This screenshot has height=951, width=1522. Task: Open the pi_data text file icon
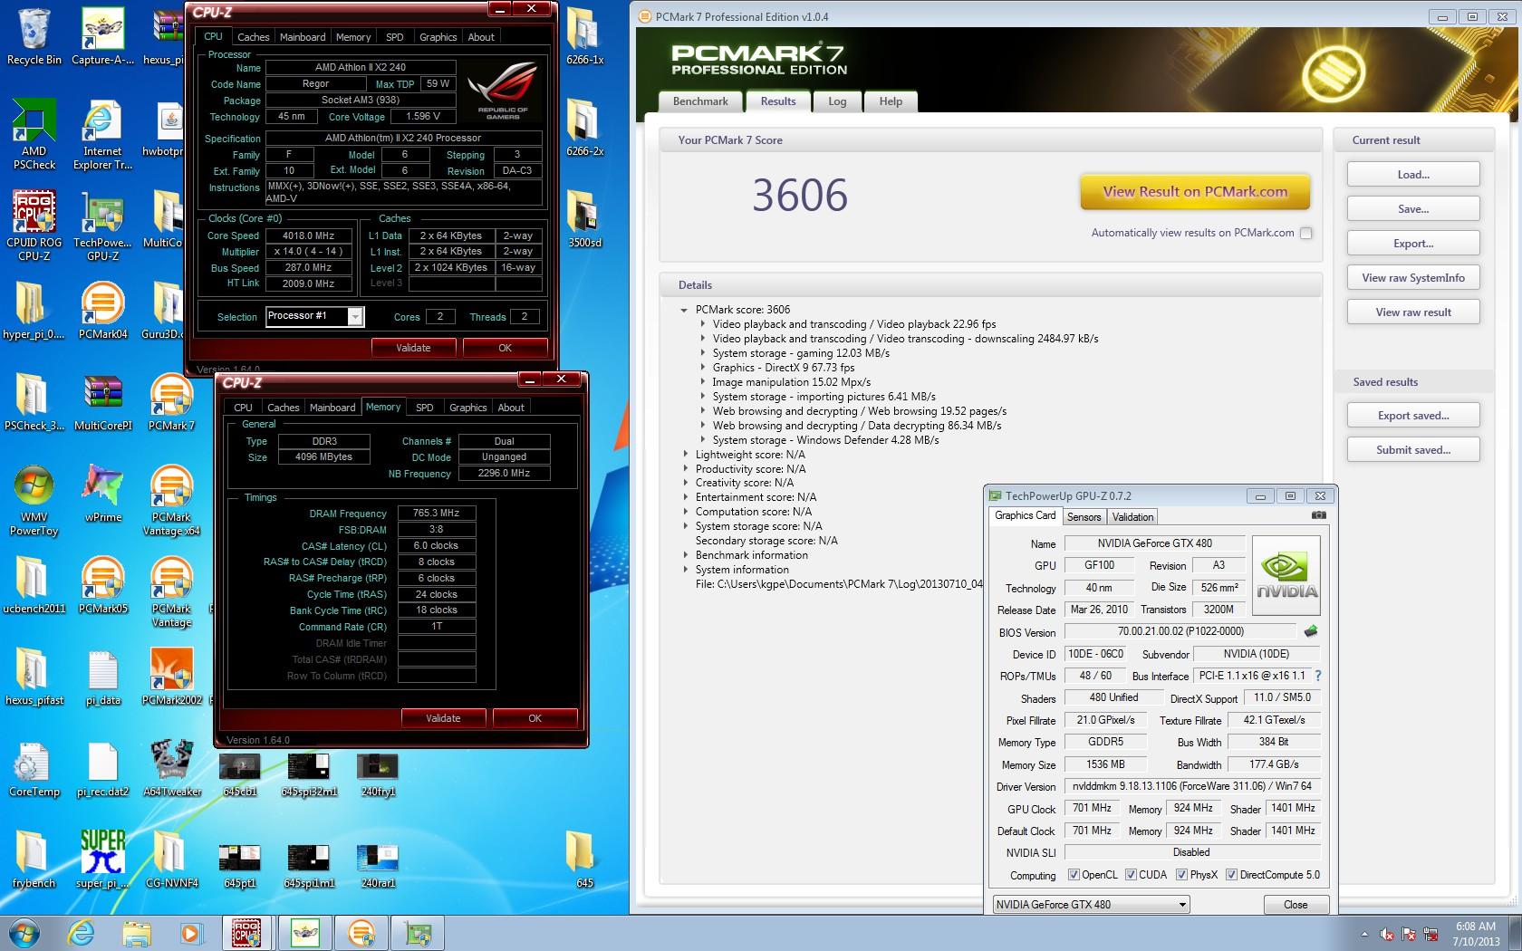tap(102, 677)
